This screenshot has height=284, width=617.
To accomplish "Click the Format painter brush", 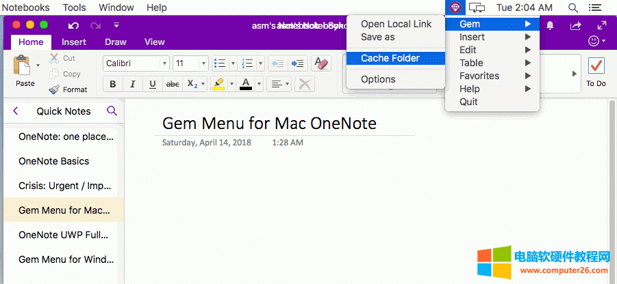I will pos(55,89).
